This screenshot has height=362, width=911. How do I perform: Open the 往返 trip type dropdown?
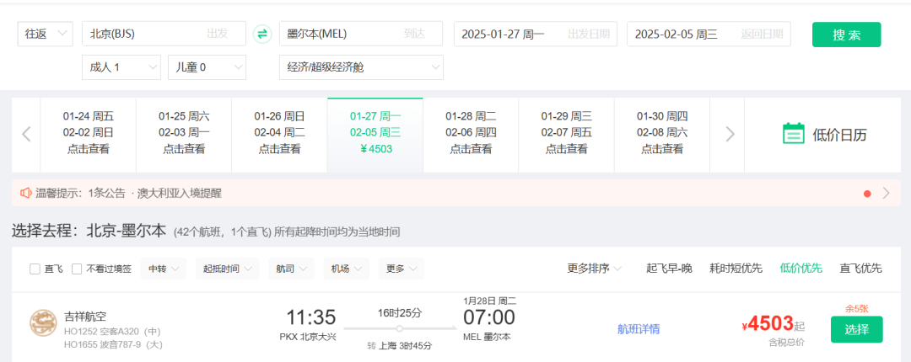tap(46, 34)
